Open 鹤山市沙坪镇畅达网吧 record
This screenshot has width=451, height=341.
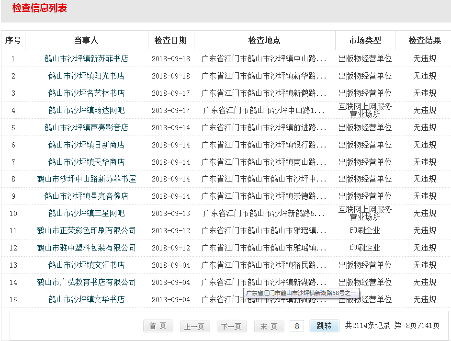click(x=86, y=110)
